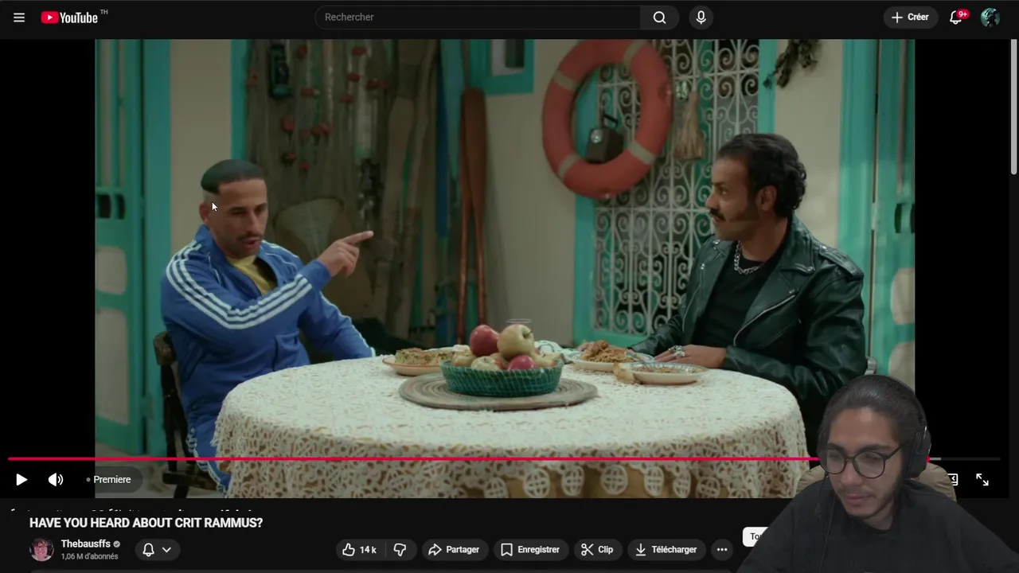This screenshot has width=1019, height=573.
Task: Toggle channel notification bell
Action: [x=148, y=549]
